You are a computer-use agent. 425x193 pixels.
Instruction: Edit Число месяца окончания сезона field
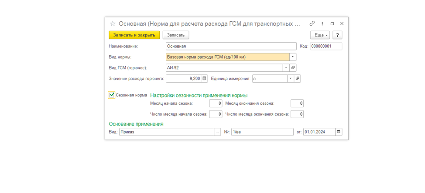[297, 114]
